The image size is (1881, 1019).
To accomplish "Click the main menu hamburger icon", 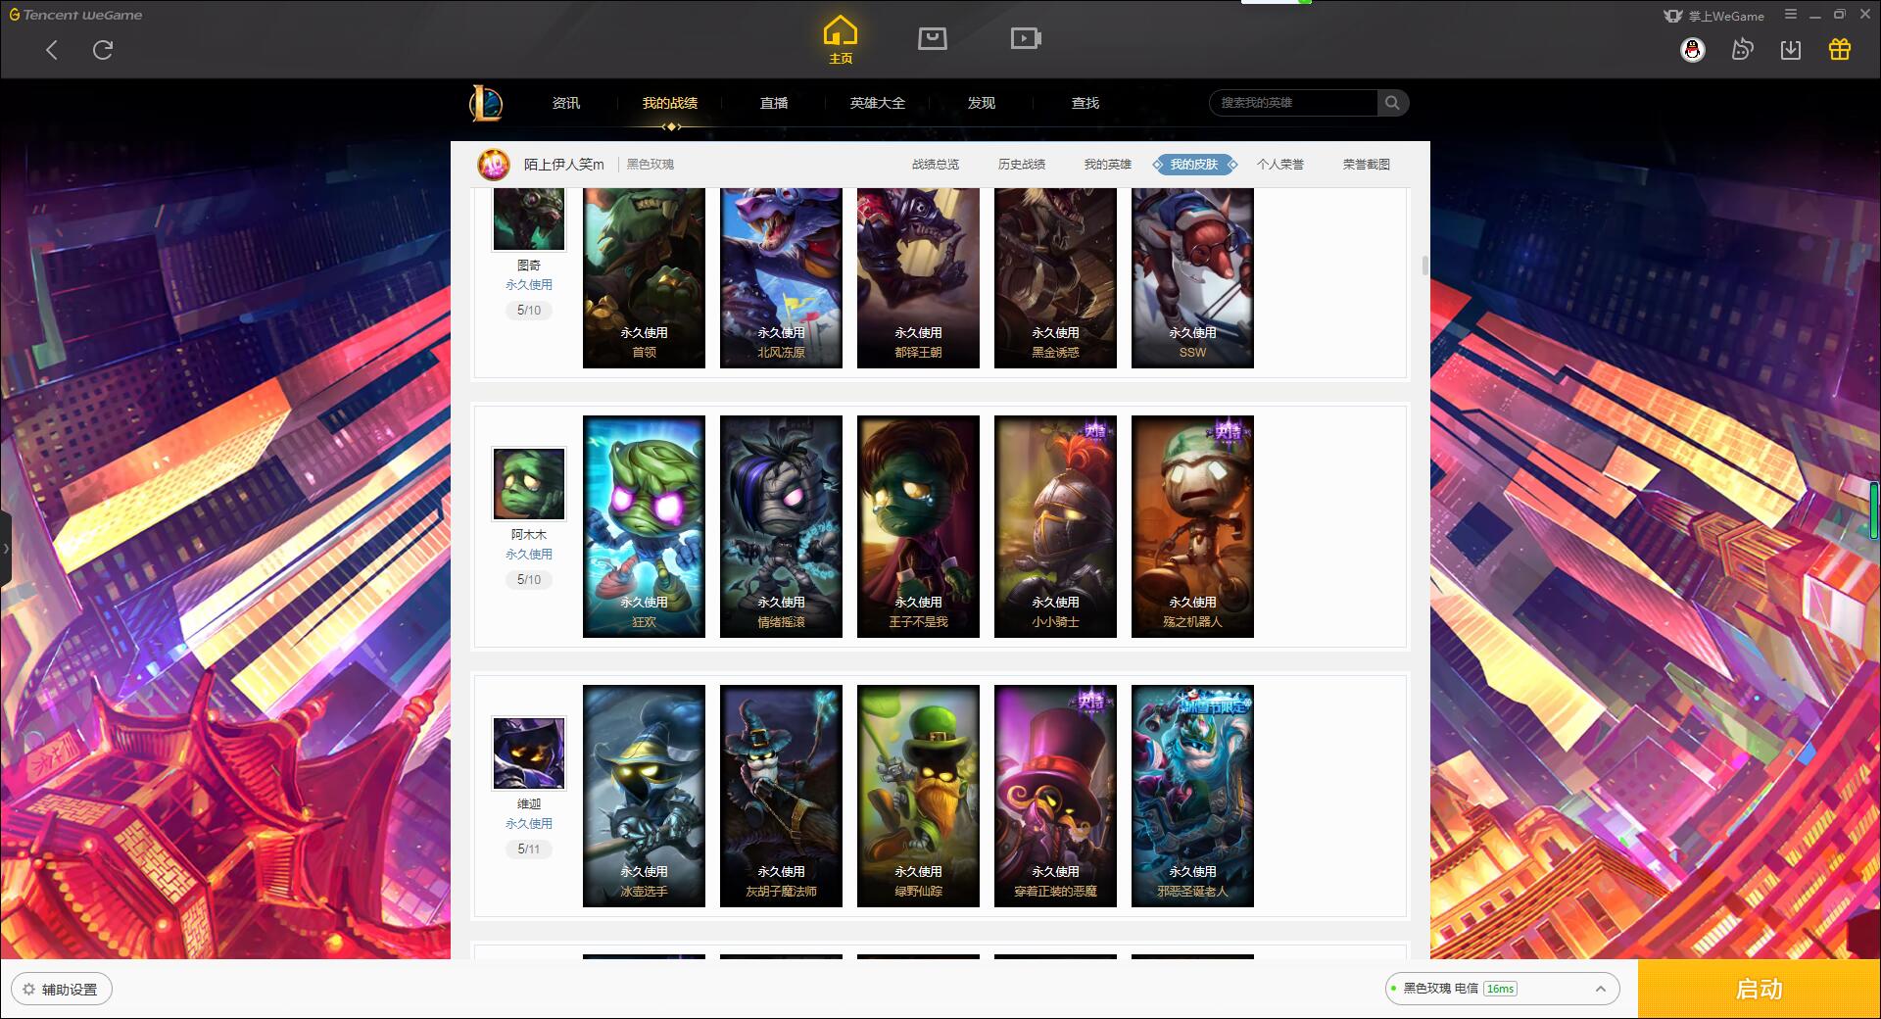I will coord(1791,15).
